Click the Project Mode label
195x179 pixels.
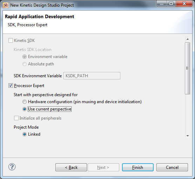[x=26, y=127]
